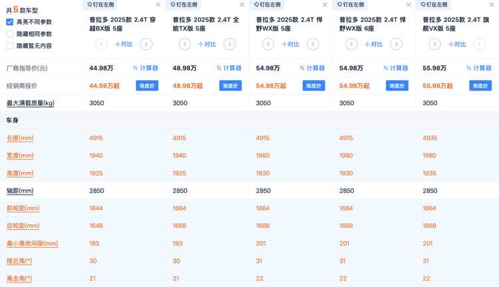
Task: Pin 旗舰VX版 column to left side
Action: pos(434,5)
